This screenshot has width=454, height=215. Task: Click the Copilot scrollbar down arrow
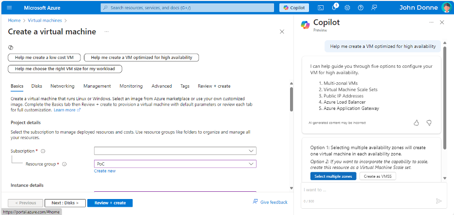pyautogui.click(x=445, y=178)
